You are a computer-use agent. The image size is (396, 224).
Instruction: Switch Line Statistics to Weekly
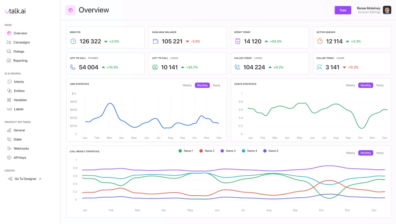(x=187, y=85)
